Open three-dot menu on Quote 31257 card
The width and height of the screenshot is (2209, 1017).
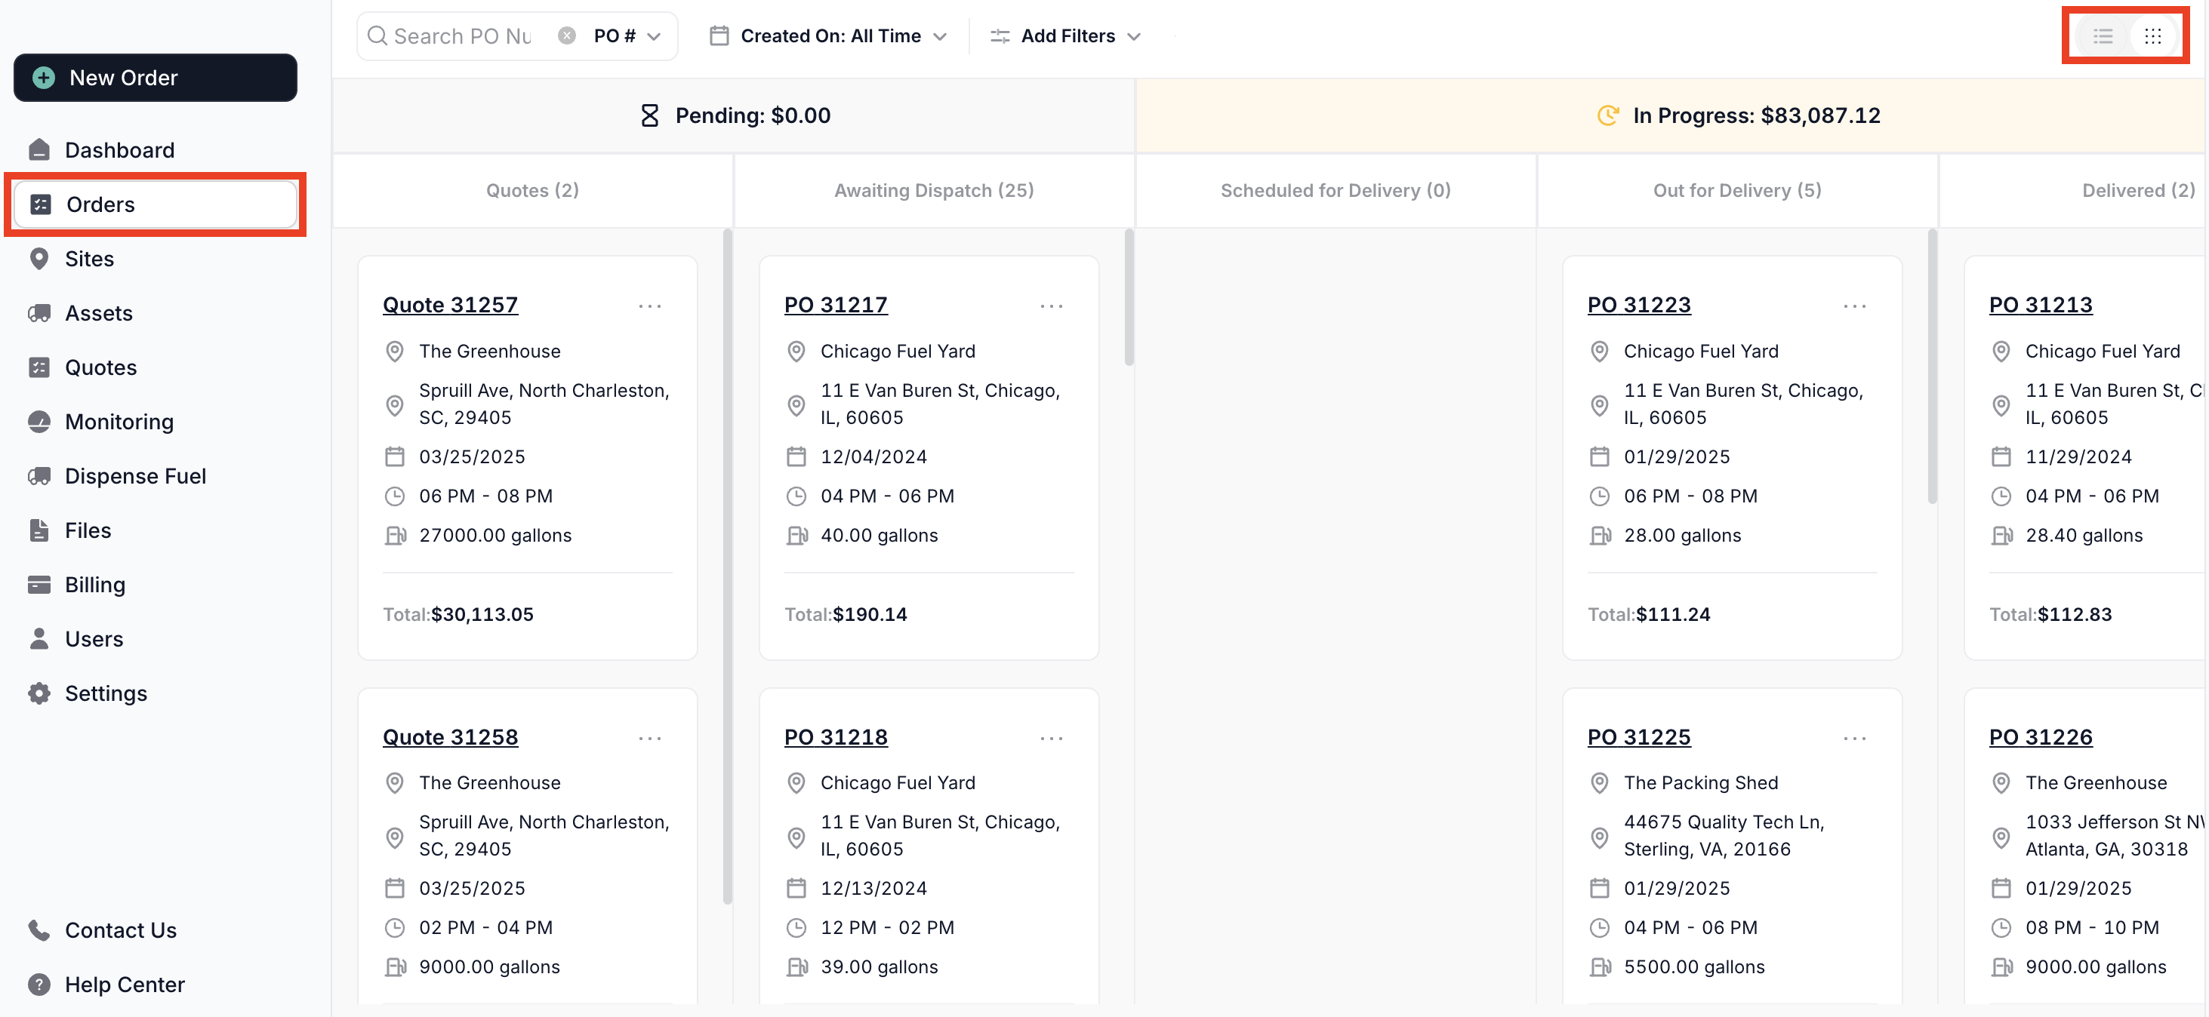[649, 306]
